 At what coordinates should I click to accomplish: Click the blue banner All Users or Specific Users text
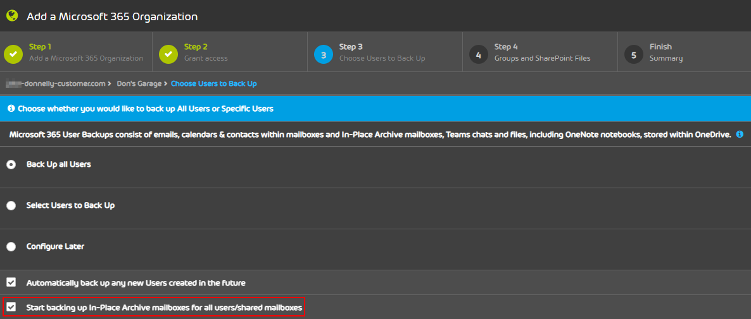145,109
